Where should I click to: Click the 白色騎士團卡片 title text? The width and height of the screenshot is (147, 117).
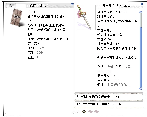pos(37,6)
